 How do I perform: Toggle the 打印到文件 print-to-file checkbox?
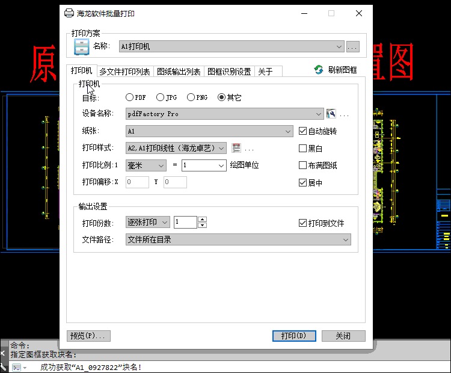tap(303, 223)
